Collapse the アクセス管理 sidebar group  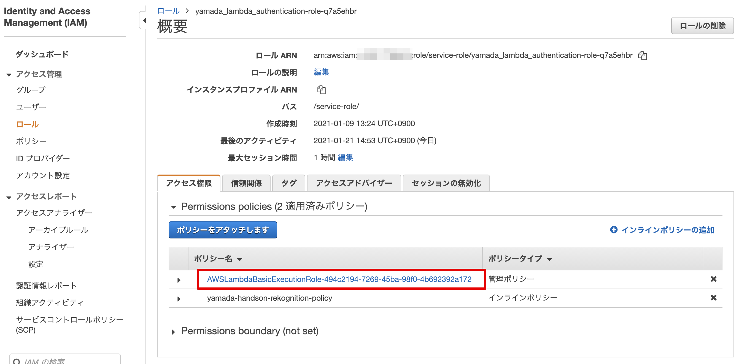point(9,75)
